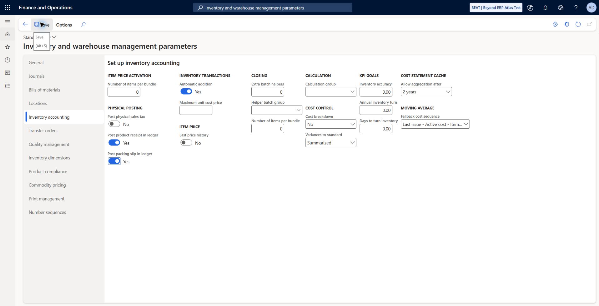Go to Home in the sidebar

(x=8, y=34)
